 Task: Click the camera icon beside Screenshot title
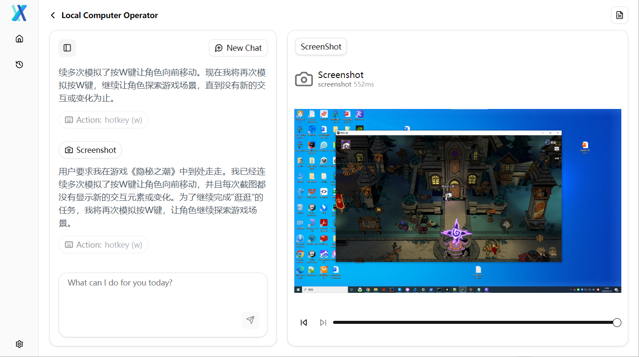tap(304, 79)
